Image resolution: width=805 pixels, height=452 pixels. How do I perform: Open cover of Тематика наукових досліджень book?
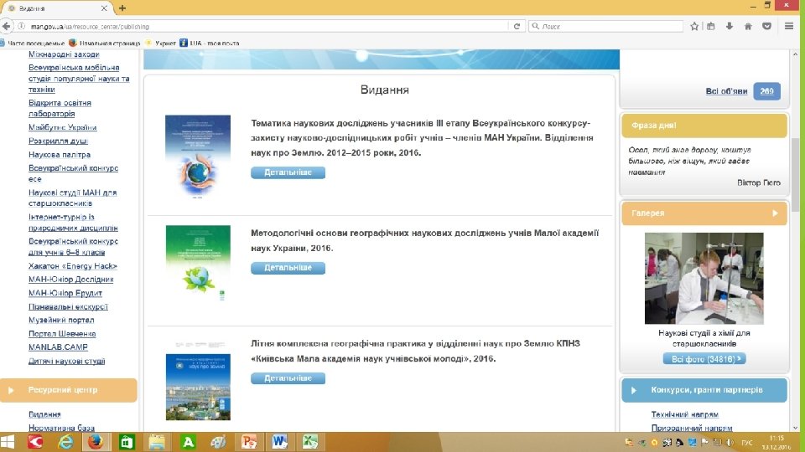click(x=198, y=157)
